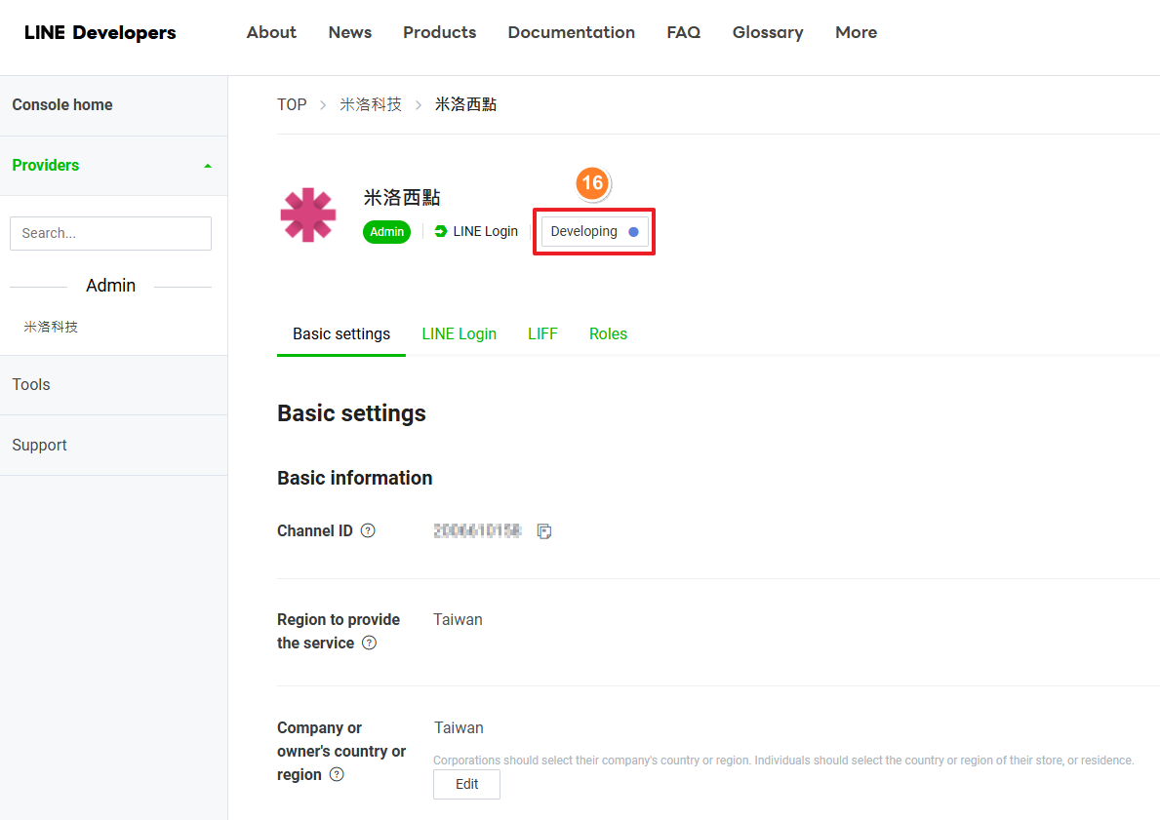Click Edit button for company country
1160x820 pixels.
(x=466, y=784)
